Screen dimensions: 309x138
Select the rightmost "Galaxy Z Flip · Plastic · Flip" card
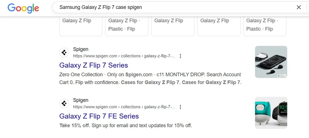265,25
